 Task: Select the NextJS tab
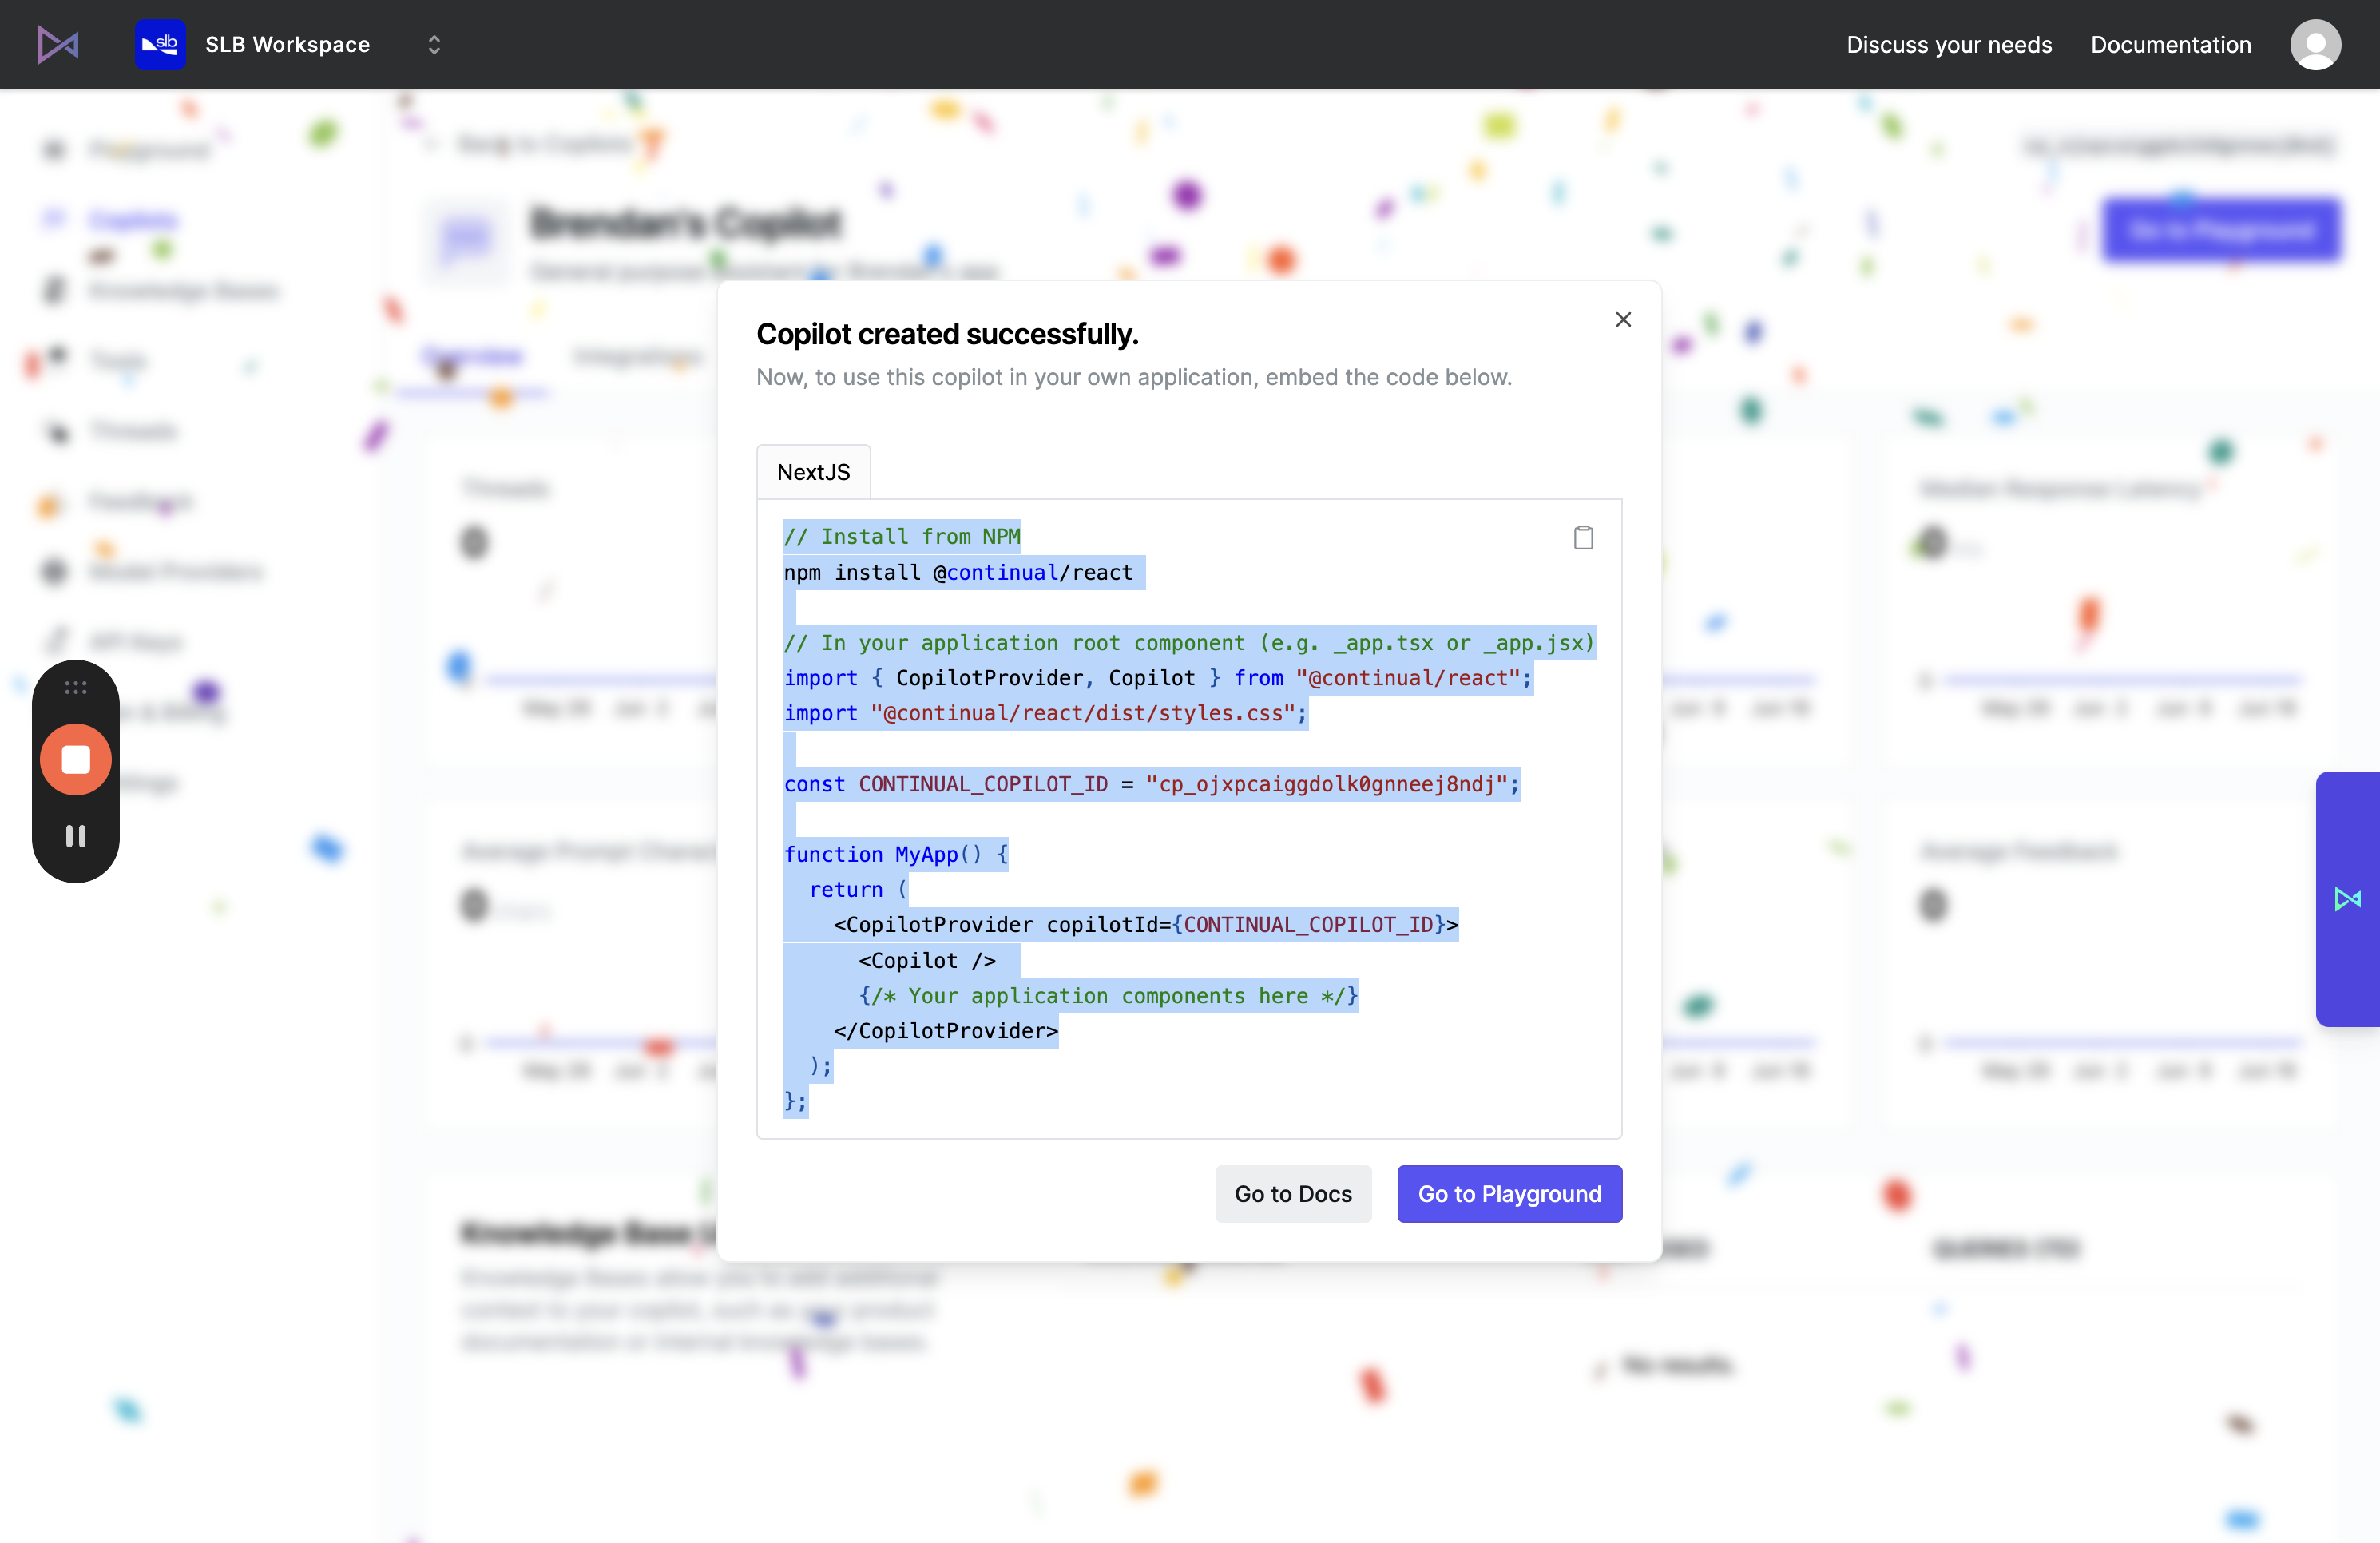(x=813, y=472)
